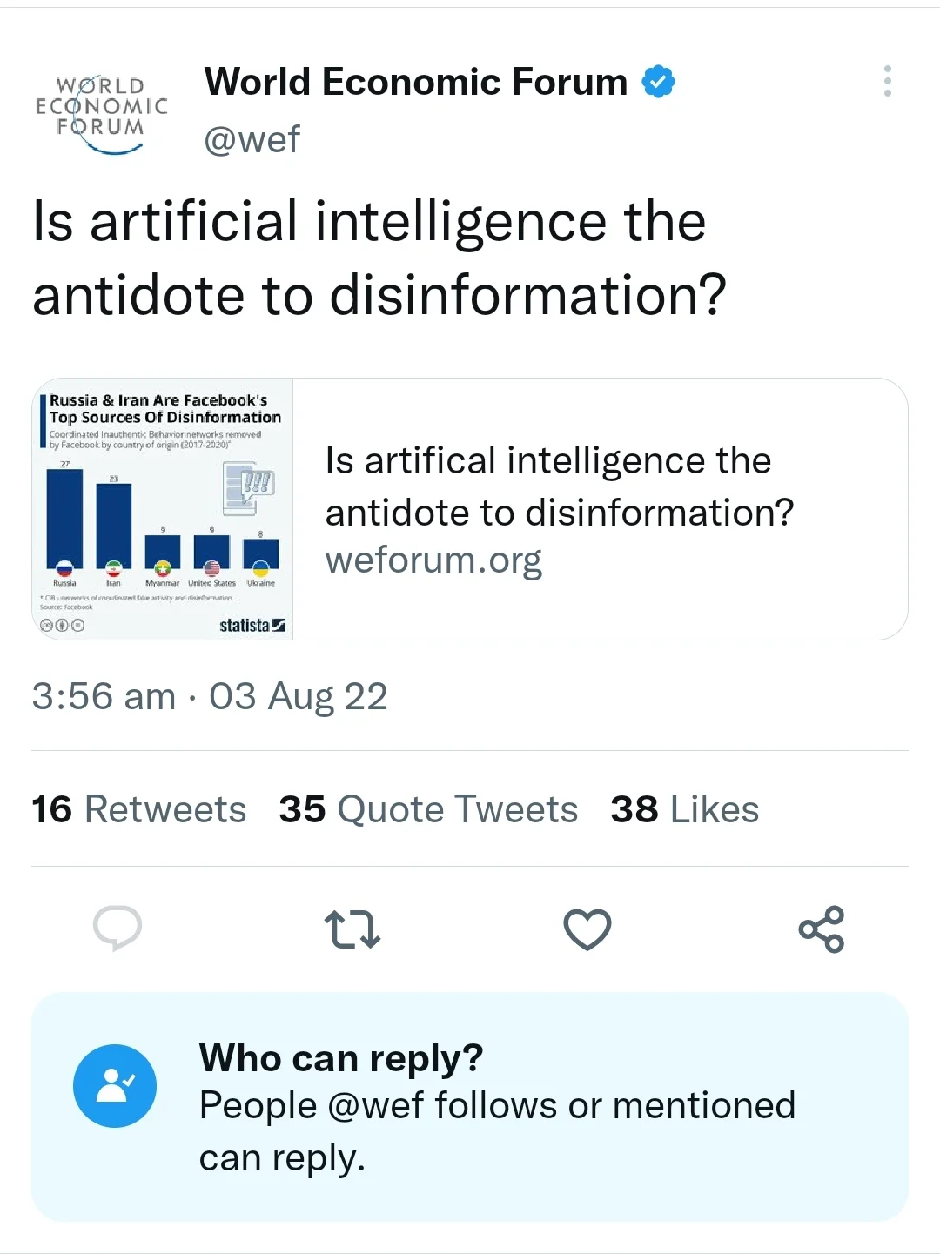Open the three-dot more options menu
The height and width of the screenshot is (1254, 940).
click(887, 81)
